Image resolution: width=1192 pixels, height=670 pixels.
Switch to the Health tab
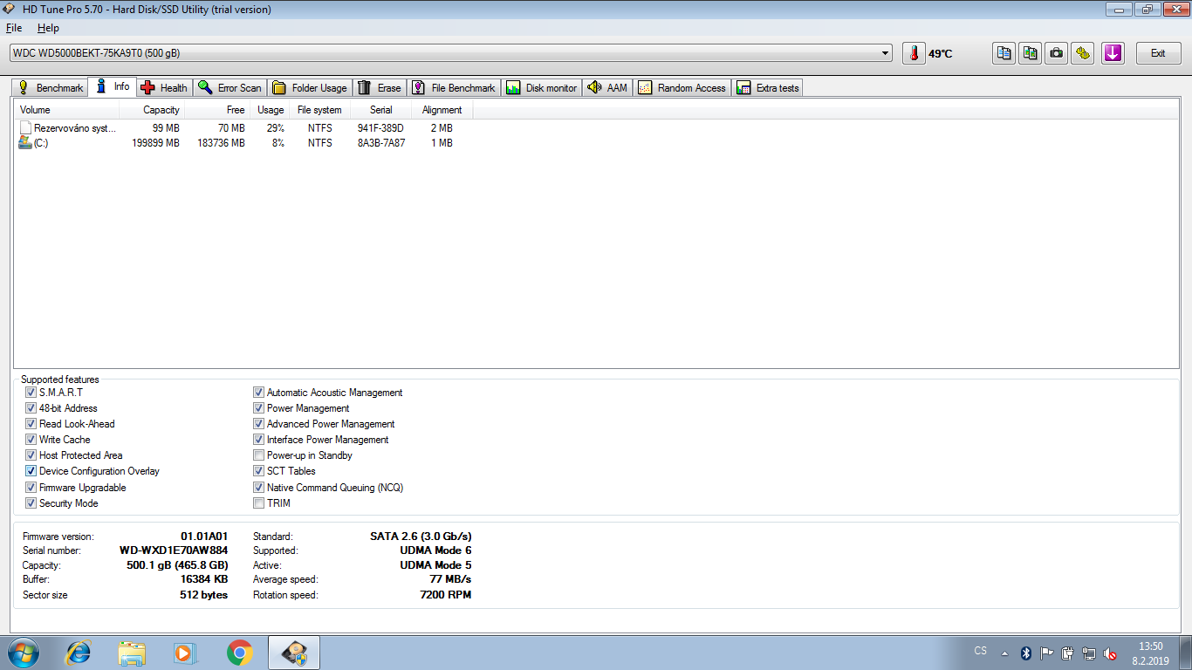pos(164,88)
